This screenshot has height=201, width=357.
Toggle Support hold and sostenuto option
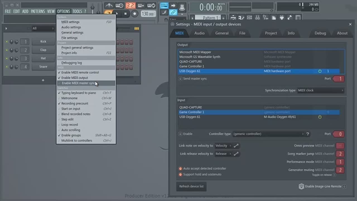tap(180, 175)
